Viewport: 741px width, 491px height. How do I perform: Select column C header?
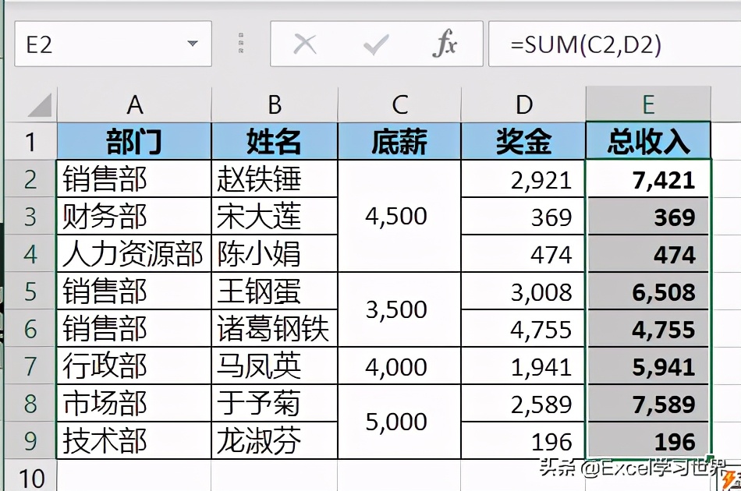coord(399,104)
